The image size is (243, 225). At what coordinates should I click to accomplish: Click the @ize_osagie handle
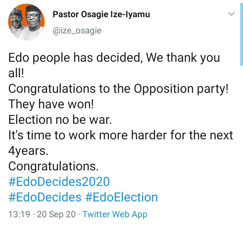point(77,31)
